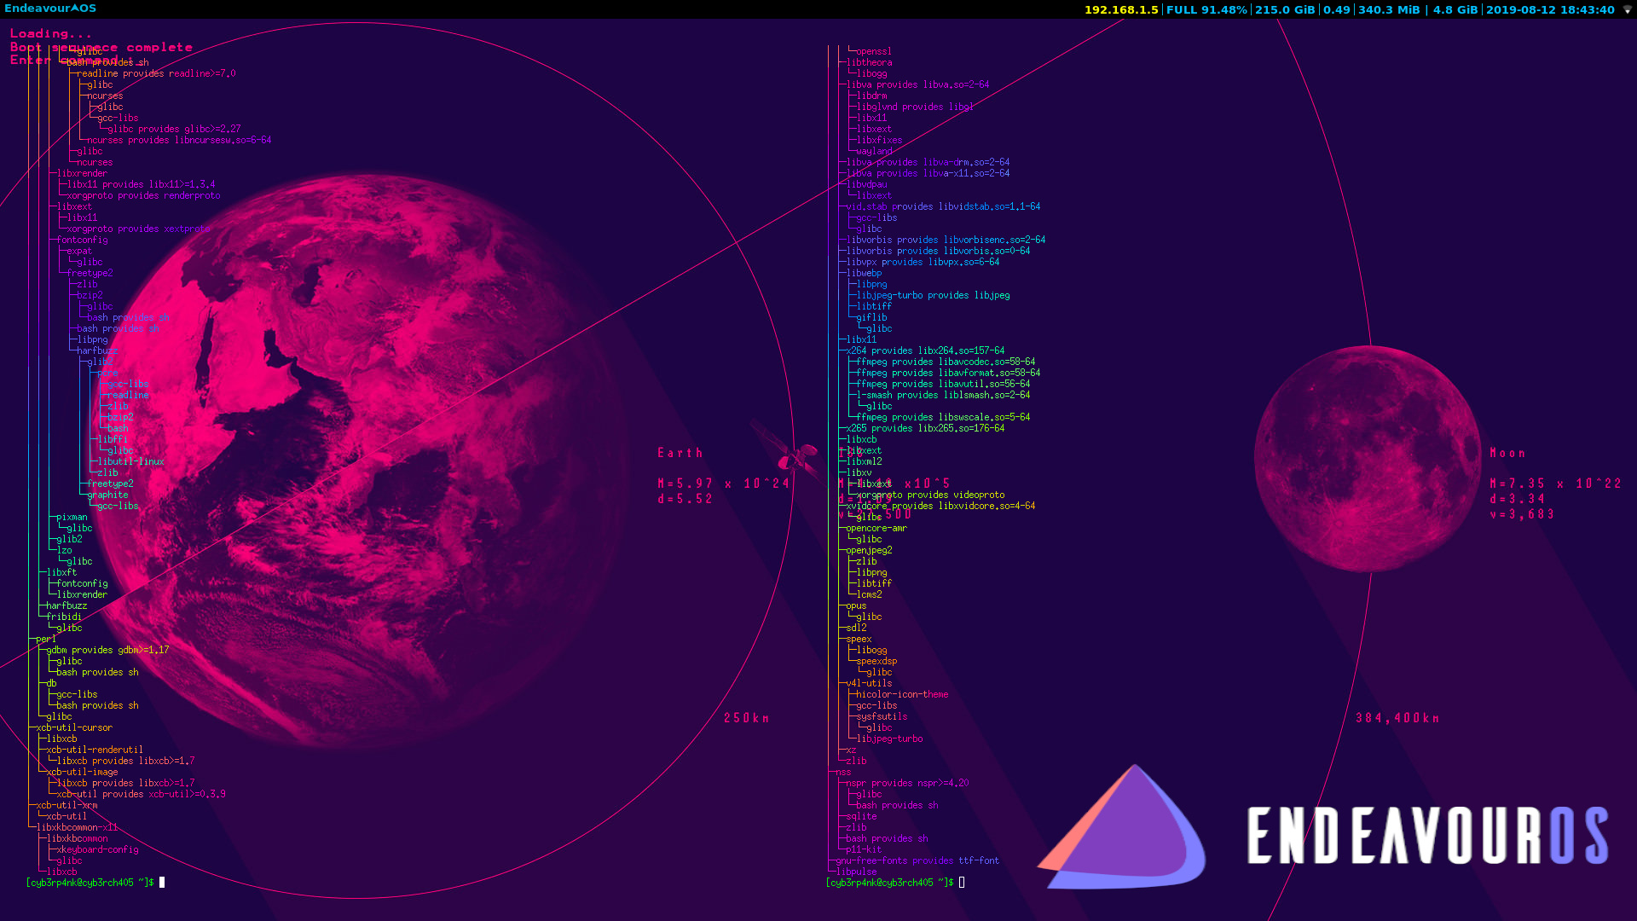Click 'graphite' entry in left terminal

point(107,495)
